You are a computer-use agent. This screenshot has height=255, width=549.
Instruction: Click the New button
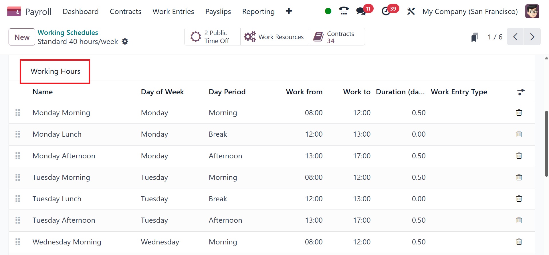coord(22,37)
